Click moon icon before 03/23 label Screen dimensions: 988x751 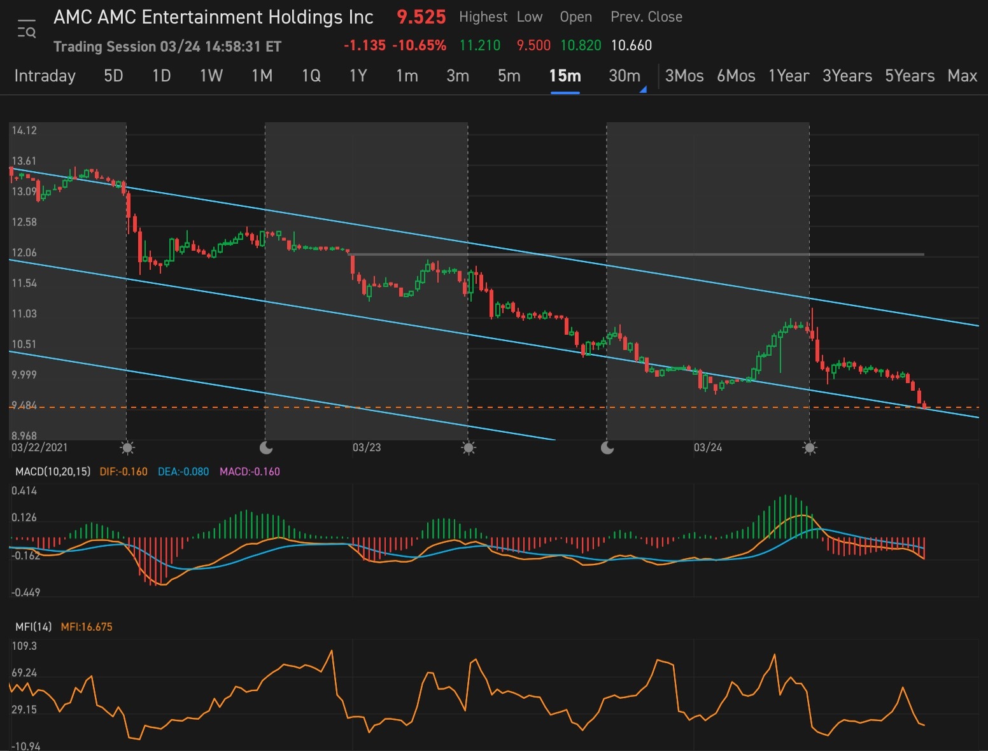click(x=266, y=447)
